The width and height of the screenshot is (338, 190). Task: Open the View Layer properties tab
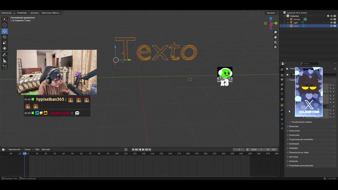(282, 84)
